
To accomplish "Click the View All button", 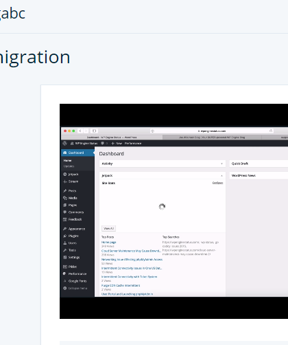I will (108, 228).
